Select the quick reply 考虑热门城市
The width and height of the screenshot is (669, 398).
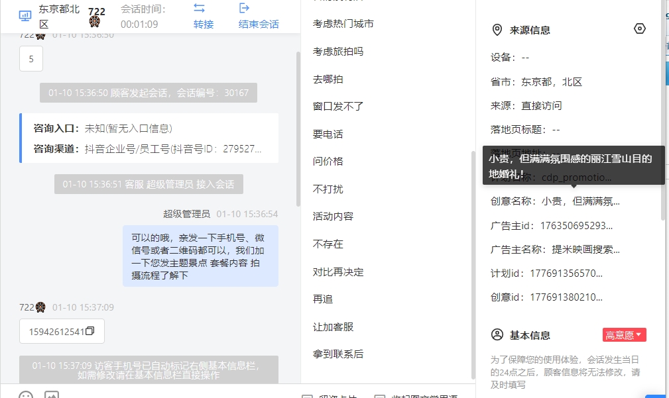click(343, 24)
